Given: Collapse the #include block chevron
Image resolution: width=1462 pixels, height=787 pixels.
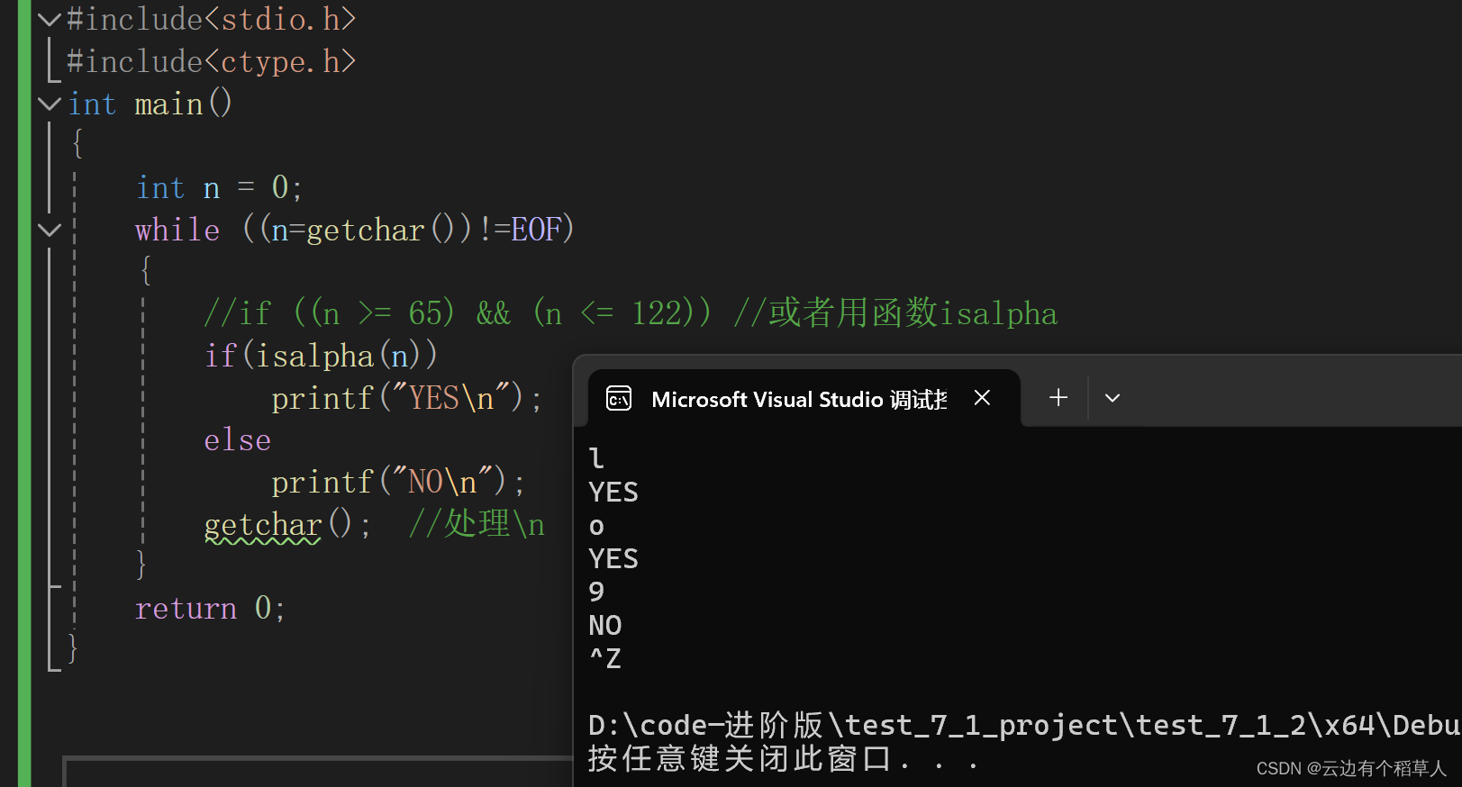Looking at the screenshot, I should pos(50,19).
